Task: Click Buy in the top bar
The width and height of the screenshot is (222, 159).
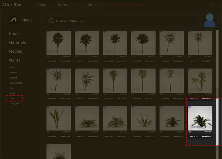Action: (90, 5)
